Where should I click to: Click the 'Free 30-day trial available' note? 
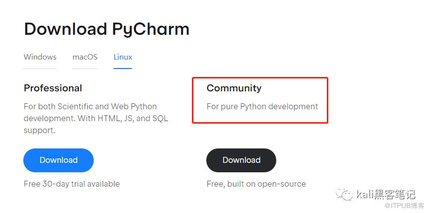pyautogui.click(x=72, y=184)
